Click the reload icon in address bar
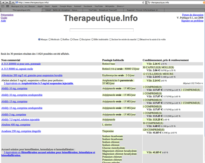Viewport: 205px width, 163px height. tap(143, 2)
